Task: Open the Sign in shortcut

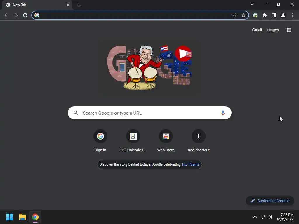Action: point(100,141)
